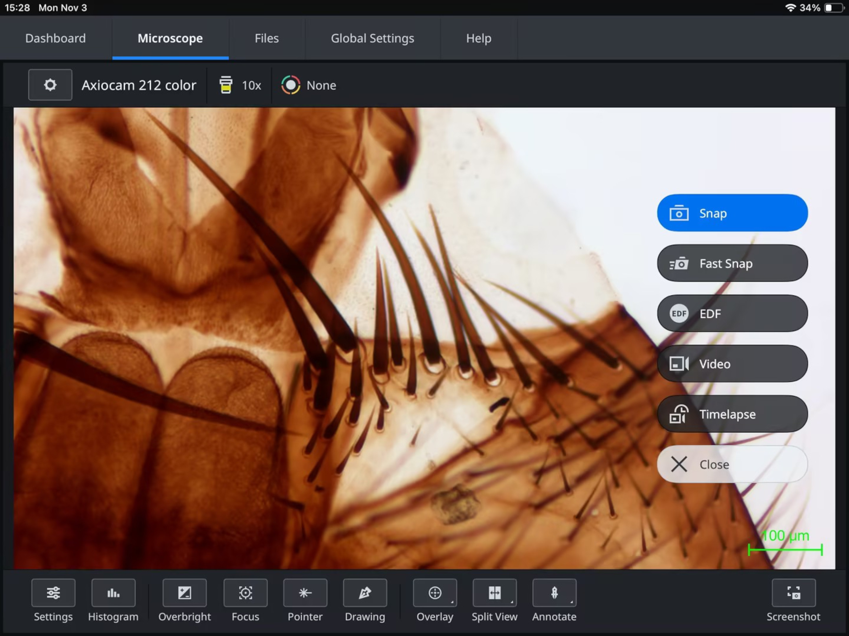Toggle the Overbright indicator
This screenshot has height=636, width=849.
(x=184, y=593)
